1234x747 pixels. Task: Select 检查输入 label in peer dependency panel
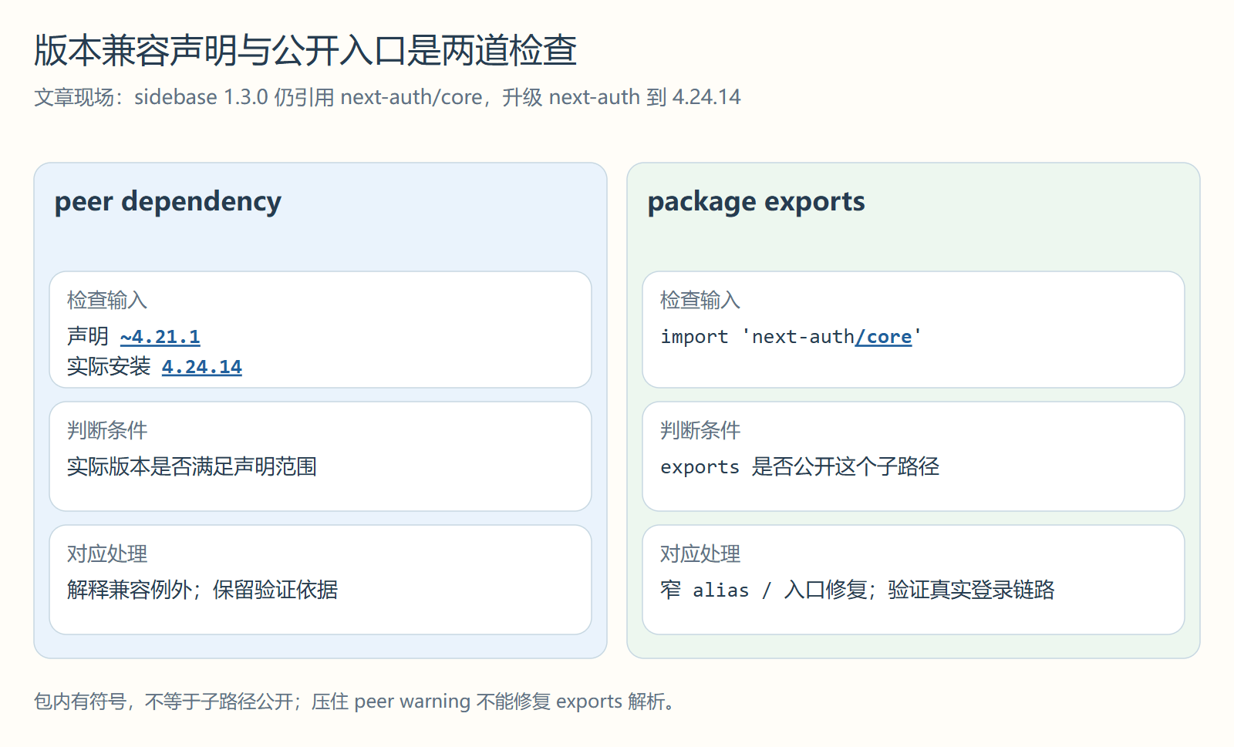(107, 300)
